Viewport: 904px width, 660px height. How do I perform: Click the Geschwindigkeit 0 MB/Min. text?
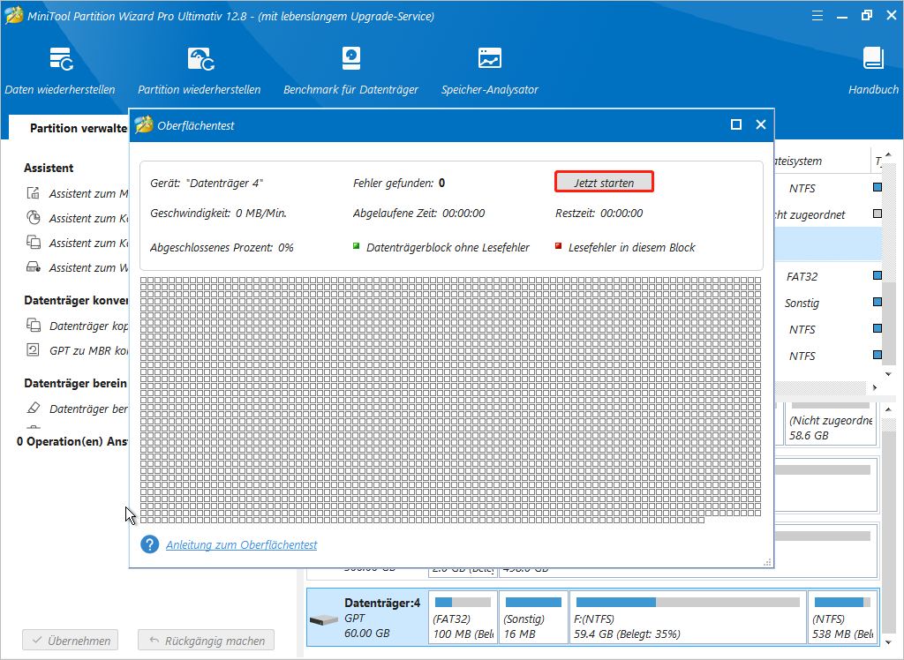pyautogui.click(x=219, y=214)
